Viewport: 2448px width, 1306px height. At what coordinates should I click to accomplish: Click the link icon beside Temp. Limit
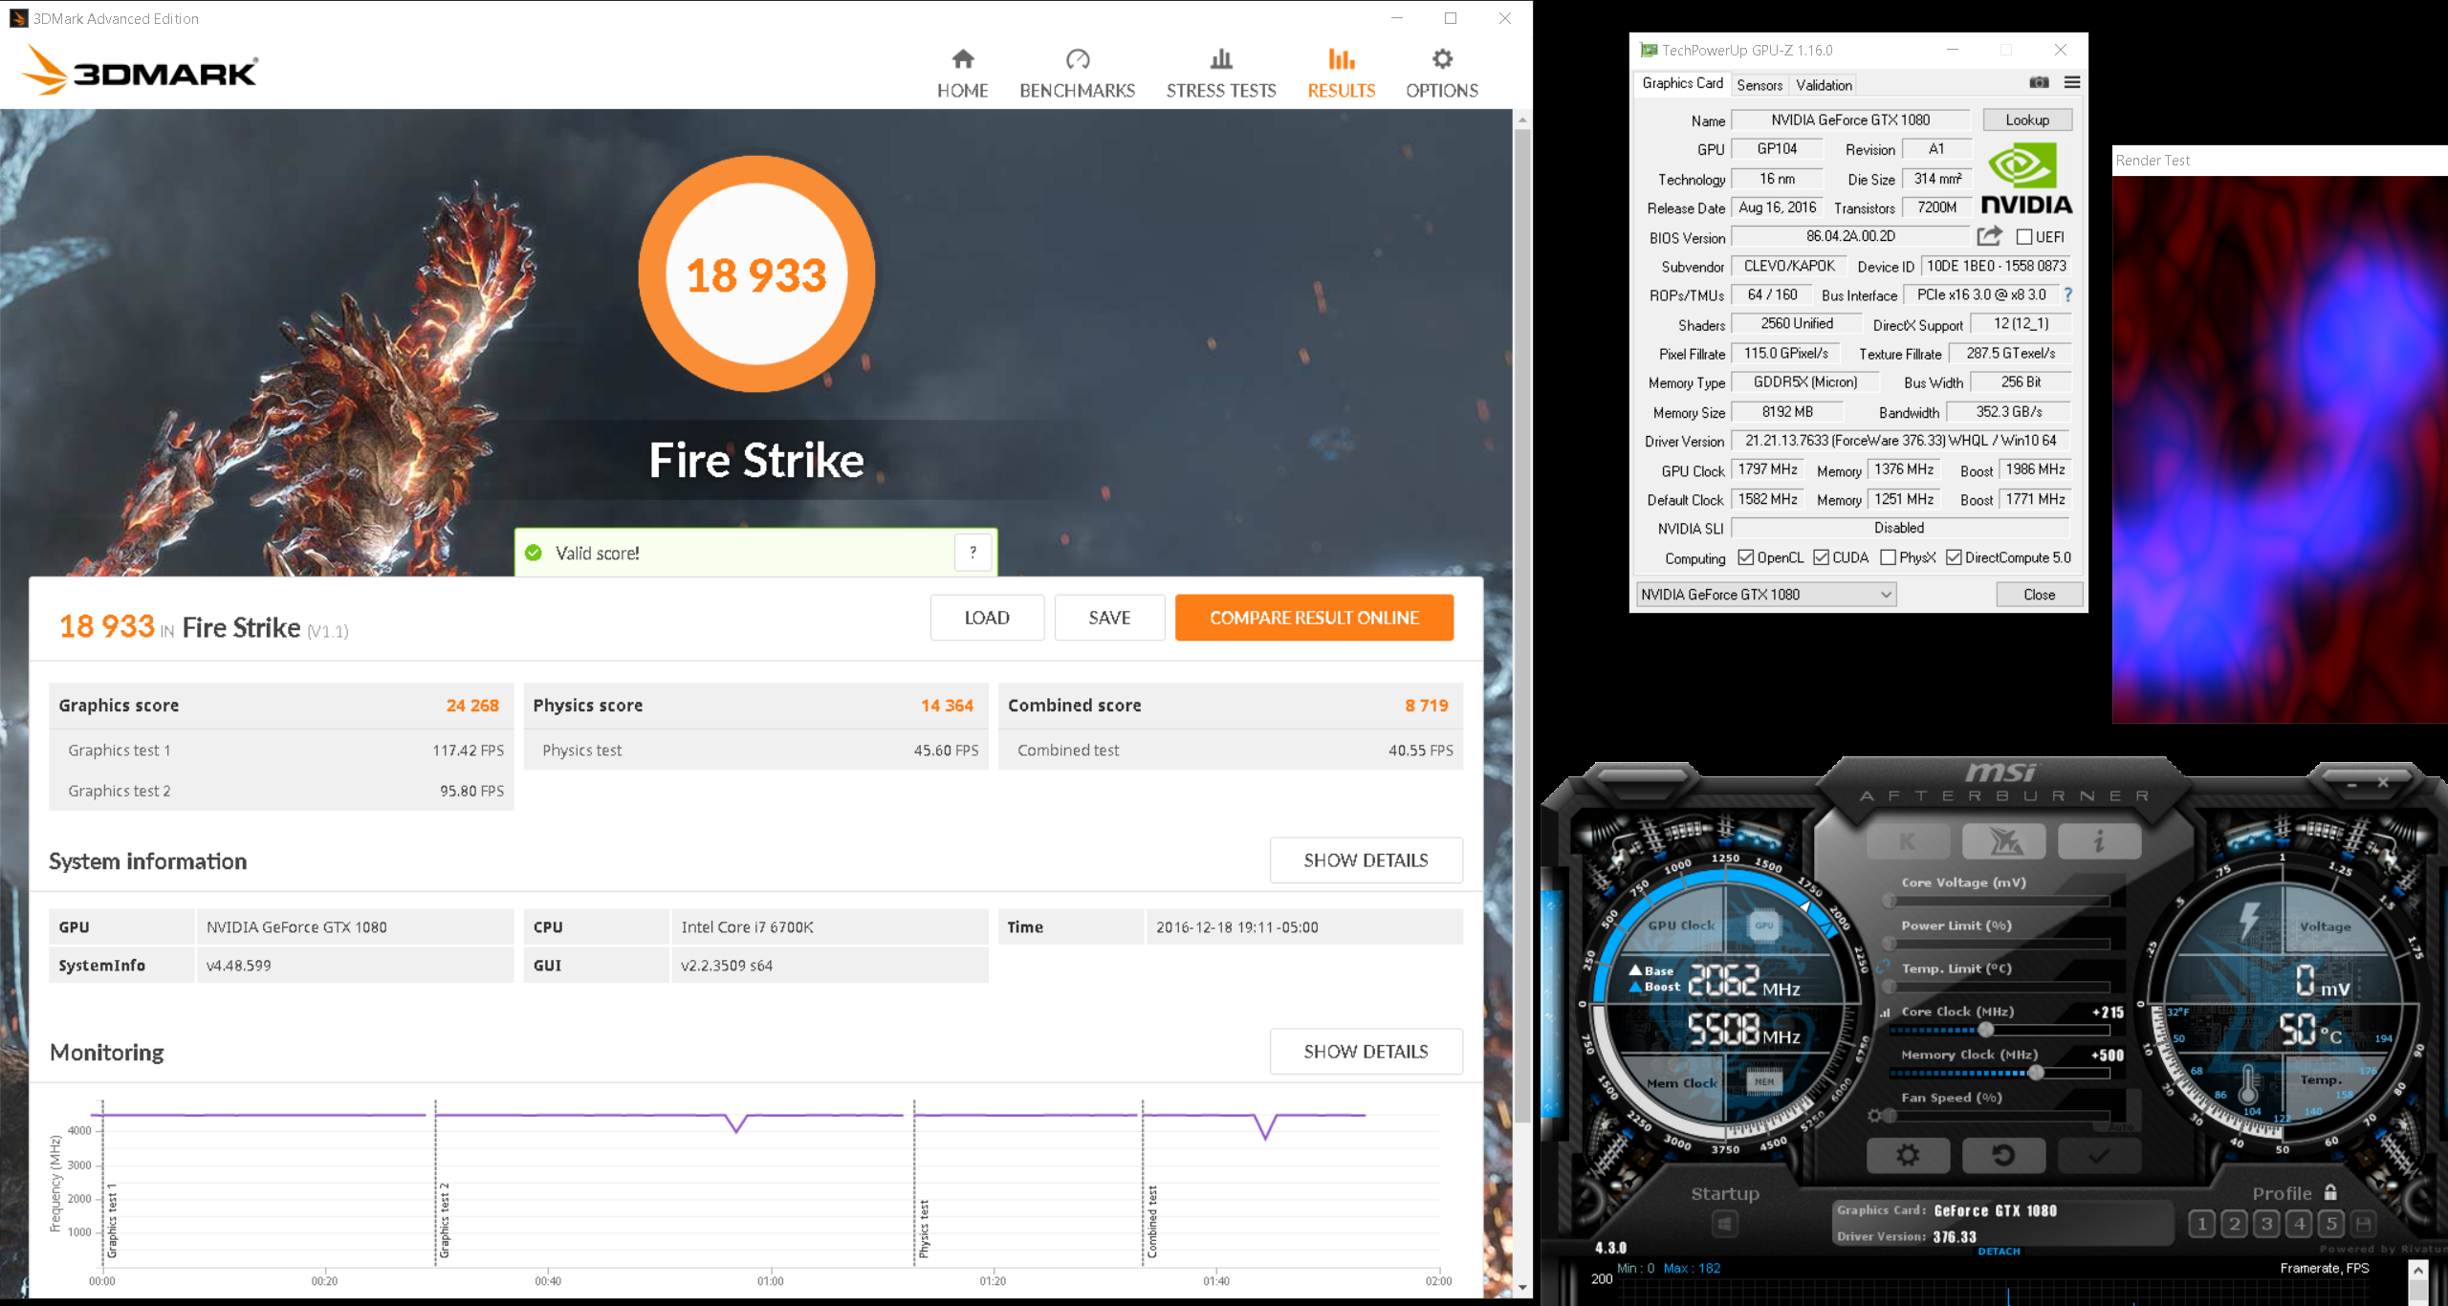pyautogui.click(x=1885, y=968)
